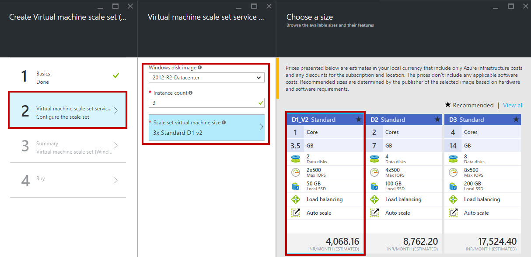
Task: Click Auto scale icon in D2 card
Action: point(374,213)
